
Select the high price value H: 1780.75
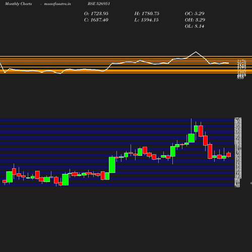pyautogui.click(x=147, y=14)
